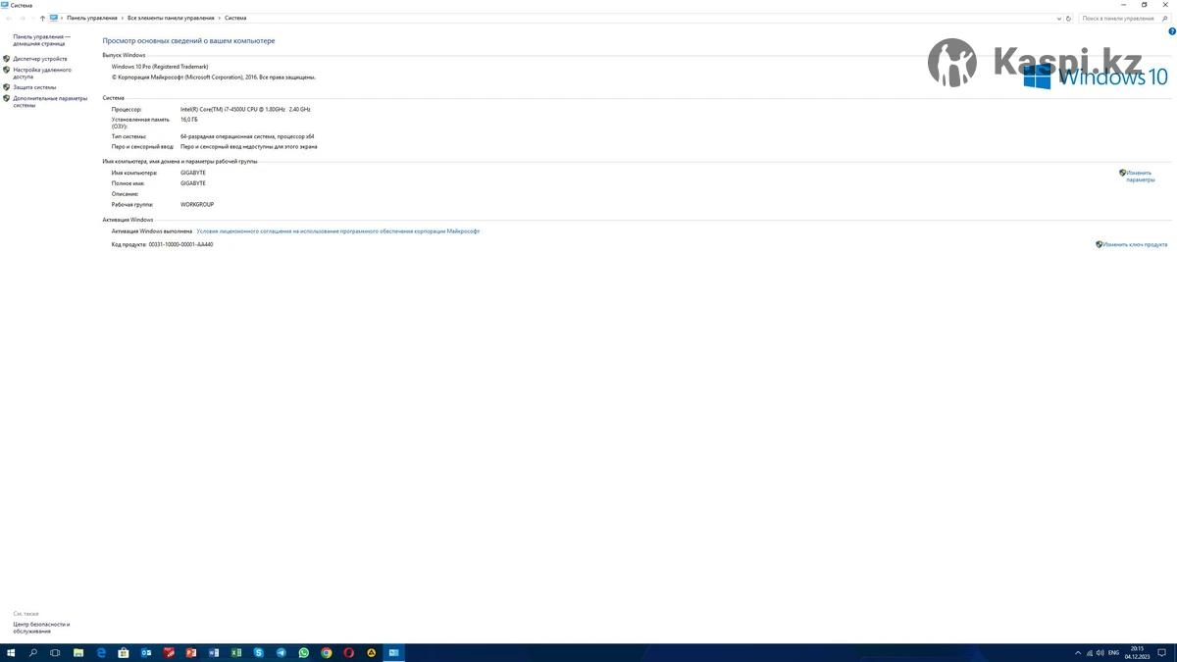Open WhatsApp from the taskbar
1177x662 pixels.
(304, 652)
